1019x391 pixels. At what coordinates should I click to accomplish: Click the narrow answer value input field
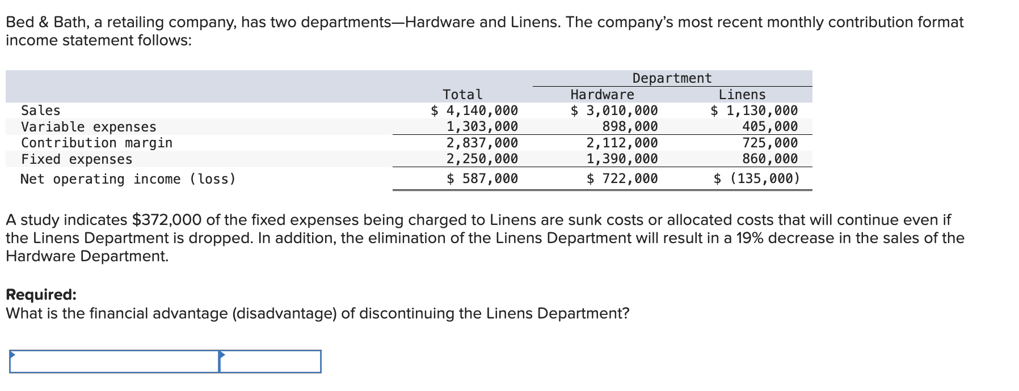click(x=270, y=362)
